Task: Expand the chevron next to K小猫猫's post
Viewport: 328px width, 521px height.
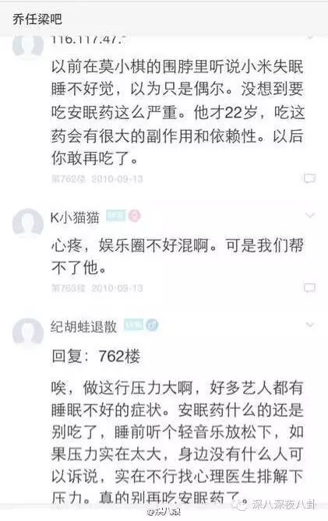Action: [310, 216]
